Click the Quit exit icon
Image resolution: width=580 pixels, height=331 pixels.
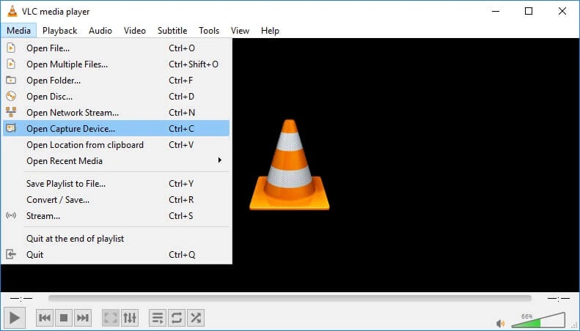click(x=11, y=254)
